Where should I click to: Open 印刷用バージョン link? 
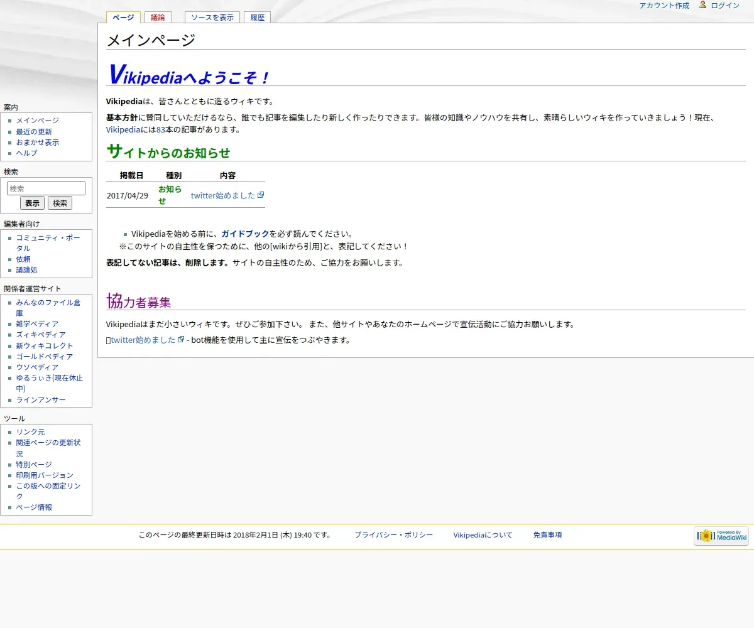click(45, 475)
